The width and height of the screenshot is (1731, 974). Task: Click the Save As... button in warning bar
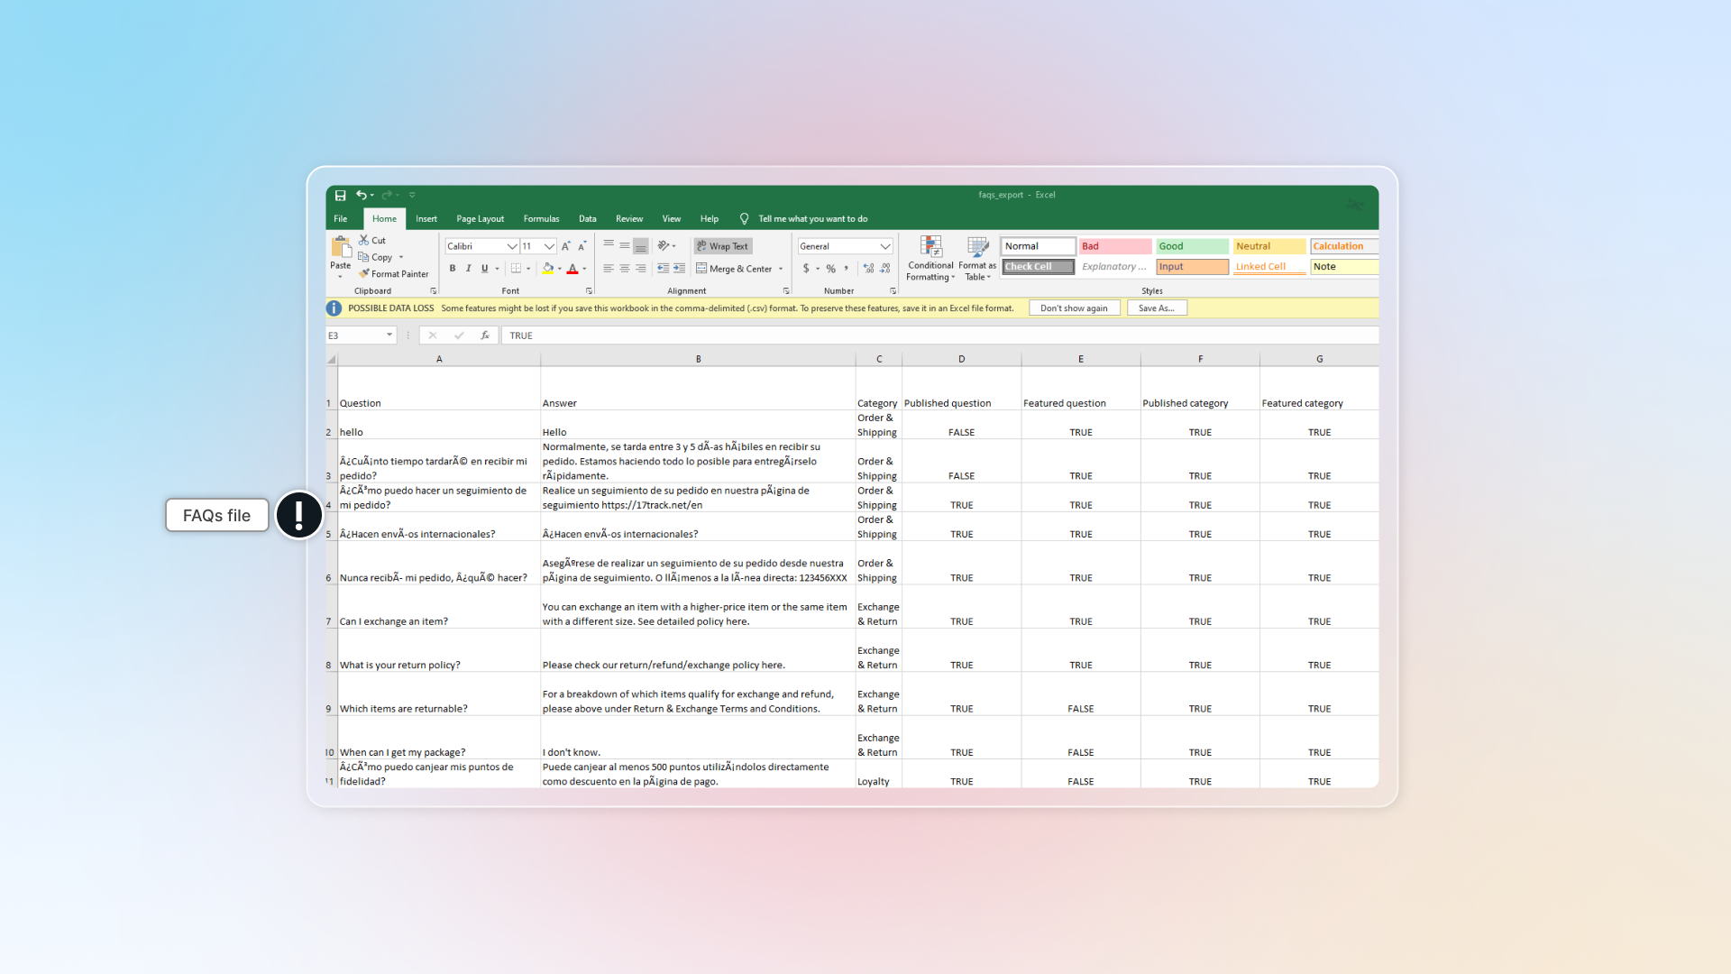(1156, 308)
